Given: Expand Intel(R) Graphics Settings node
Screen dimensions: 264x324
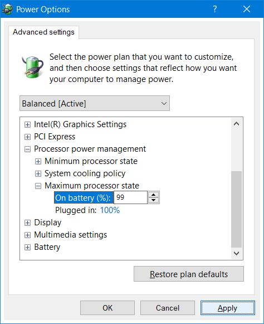Looking at the screenshot, I should pos(27,124).
